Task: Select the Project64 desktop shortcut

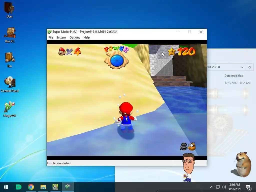Action: [10, 109]
